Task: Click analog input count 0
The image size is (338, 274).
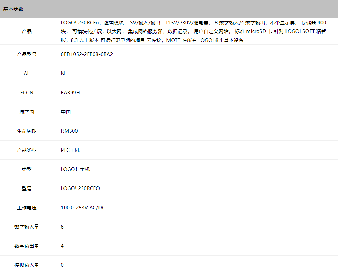Action: pyautogui.click(x=62, y=265)
